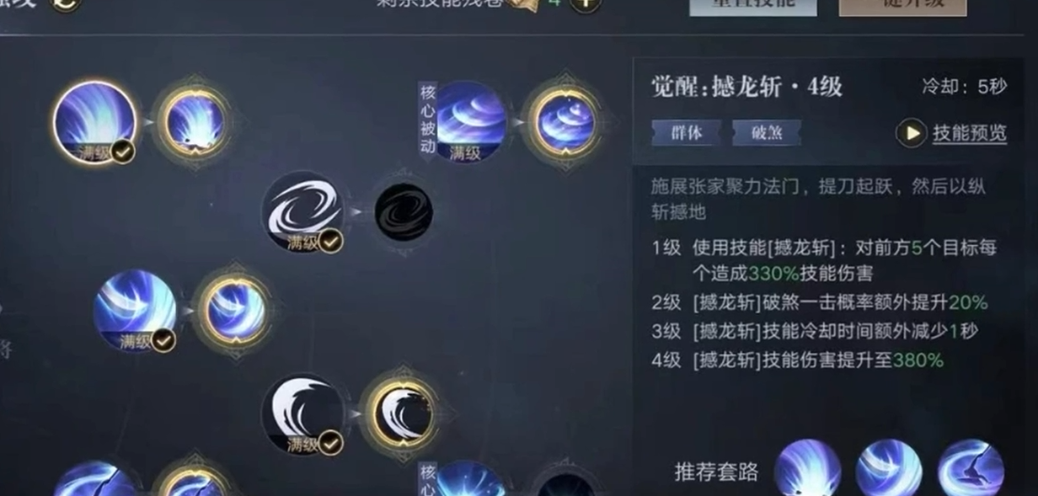Click the plus icon beside remaining skill scrolls
Screen dimensions: 1038x496
click(x=586, y=3)
